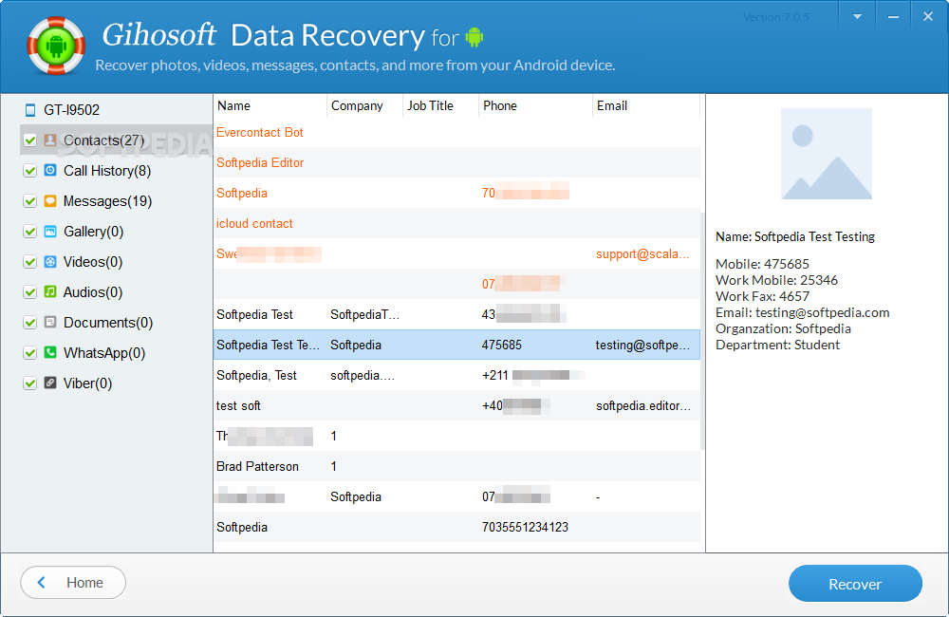949x617 pixels.
Task: Go back with the Home button
Action: pyautogui.click(x=73, y=583)
